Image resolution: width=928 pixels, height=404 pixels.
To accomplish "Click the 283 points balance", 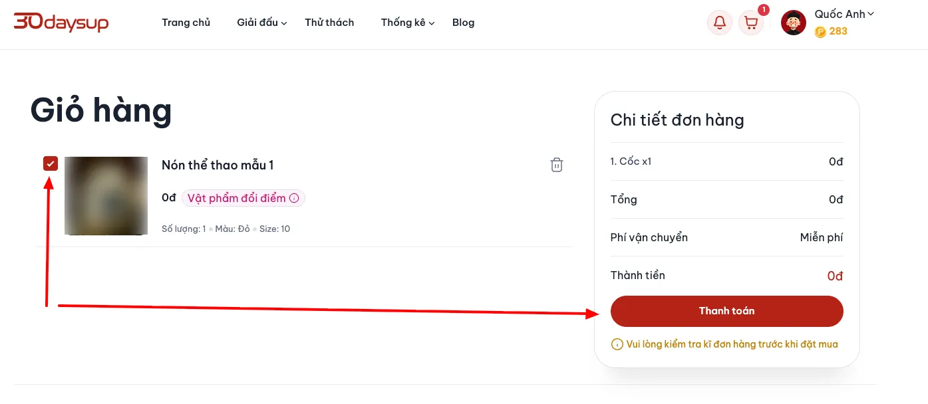I will 838,31.
